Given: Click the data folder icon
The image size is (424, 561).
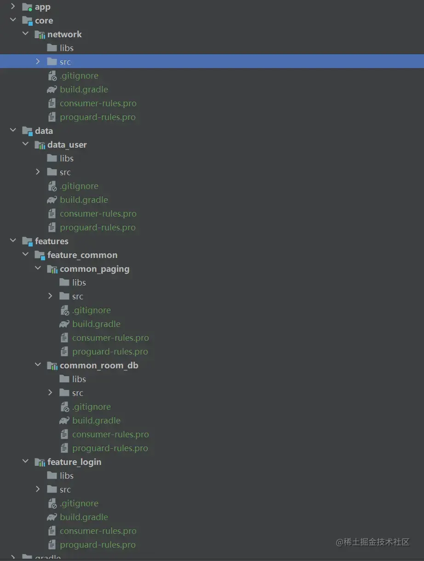Looking at the screenshot, I should pos(27,131).
